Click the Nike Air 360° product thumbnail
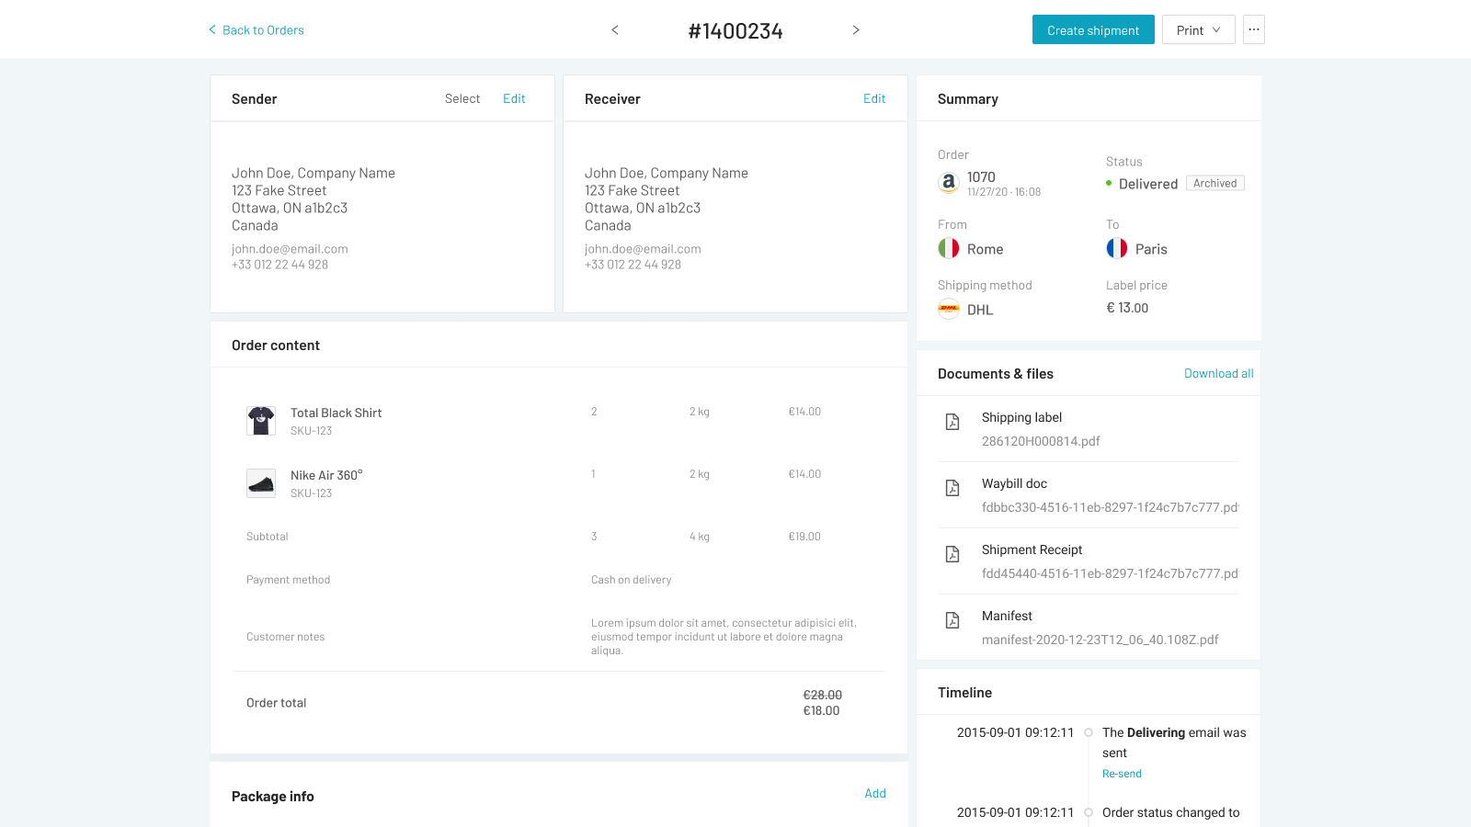The width and height of the screenshot is (1471, 827). pos(261,483)
